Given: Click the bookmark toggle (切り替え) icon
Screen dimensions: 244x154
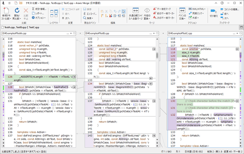Looking at the screenshot, I should (x=214, y=10).
